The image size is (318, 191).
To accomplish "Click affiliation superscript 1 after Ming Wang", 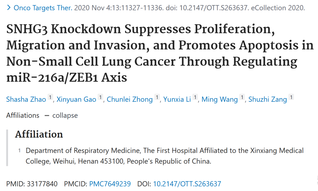I will coord(242,97).
